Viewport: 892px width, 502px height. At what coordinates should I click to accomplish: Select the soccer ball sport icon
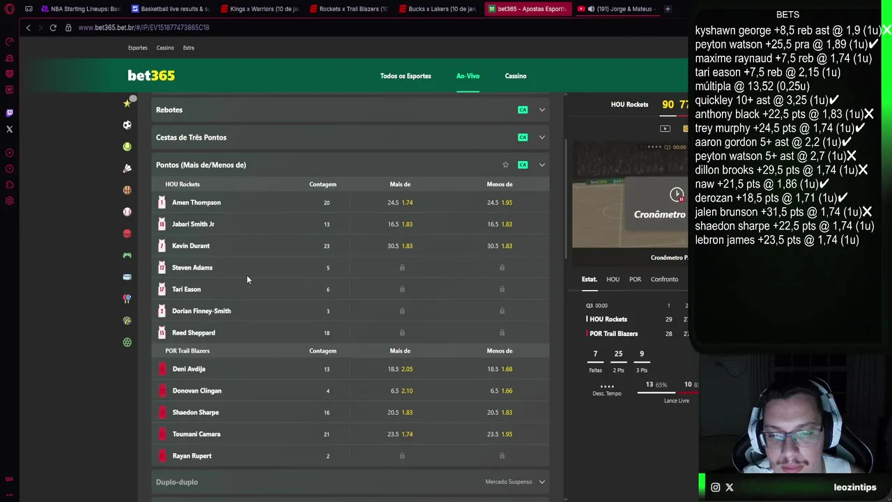pos(127,125)
